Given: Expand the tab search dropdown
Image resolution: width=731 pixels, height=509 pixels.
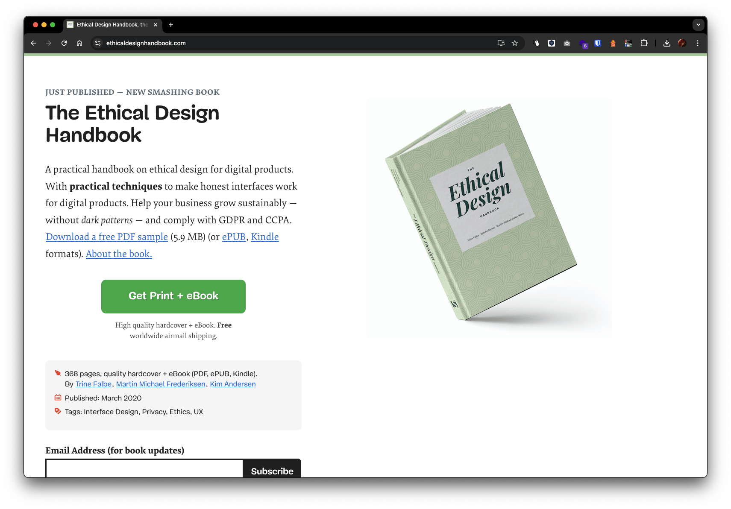Looking at the screenshot, I should point(699,25).
